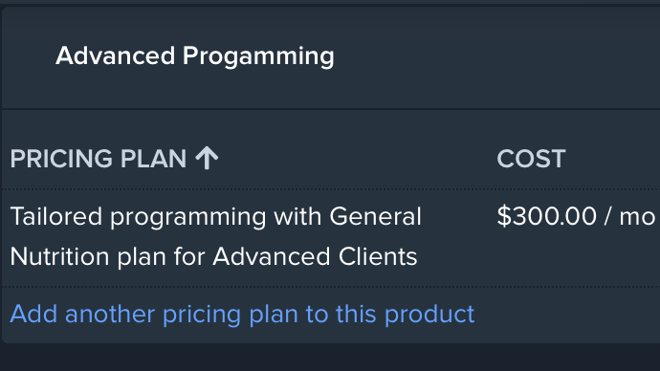Click Add another pricing plan to this product
The image size is (660, 371).
pyautogui.click(x=242, y=314)
